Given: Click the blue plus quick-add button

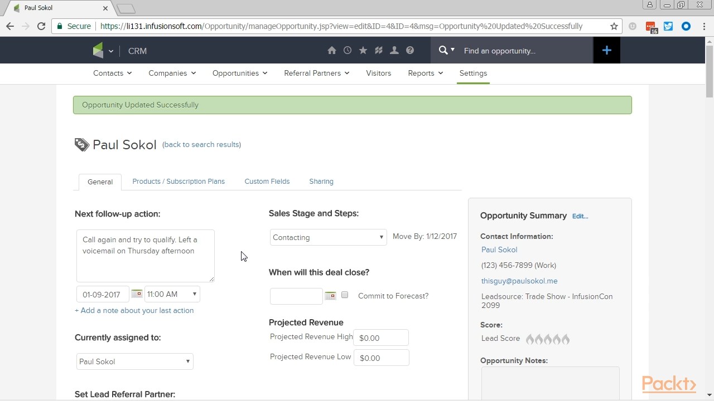Looking at the screenshot, I should click(607, 51).
